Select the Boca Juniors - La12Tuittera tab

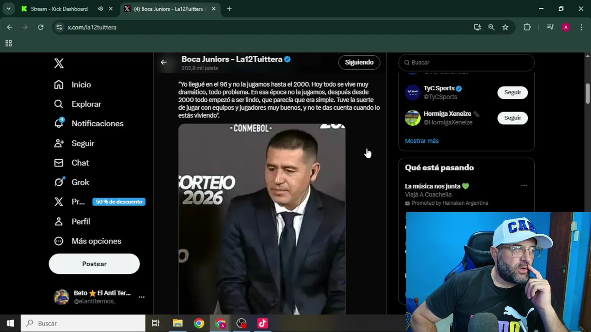pyautogui.click(x=169, y=9)
